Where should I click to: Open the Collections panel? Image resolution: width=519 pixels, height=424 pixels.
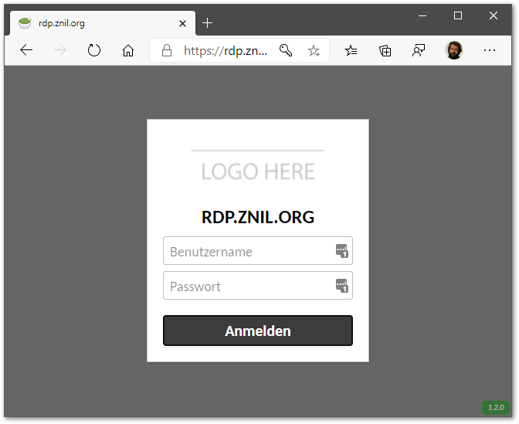pos(385,51)
